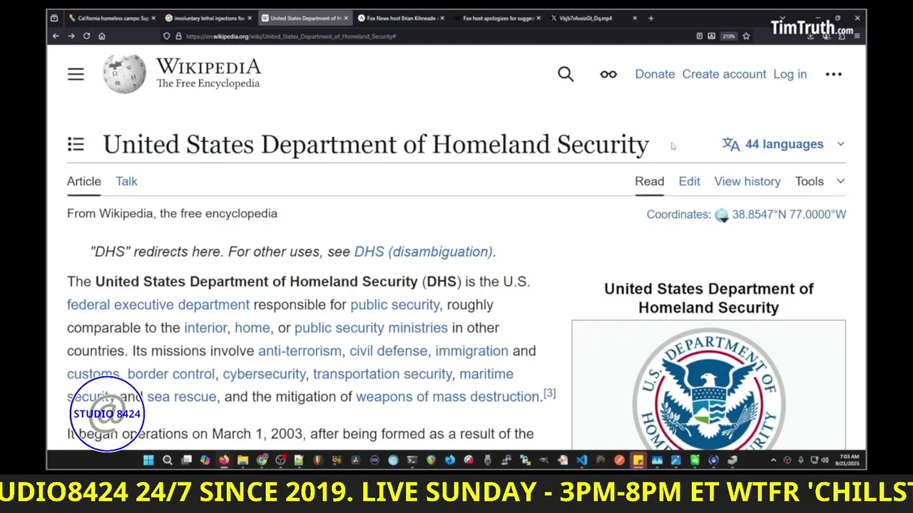Go forward with browser forward arrow
The height and width of the screenshot is (513, 913).
71,36
